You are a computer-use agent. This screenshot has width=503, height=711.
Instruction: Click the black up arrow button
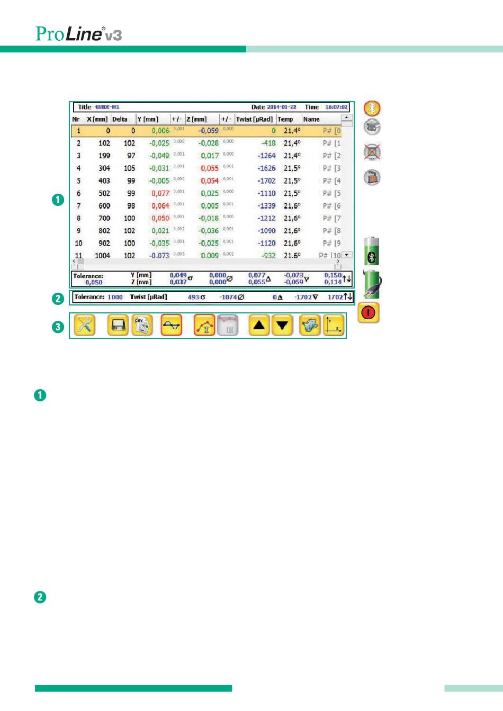(259, 326)
